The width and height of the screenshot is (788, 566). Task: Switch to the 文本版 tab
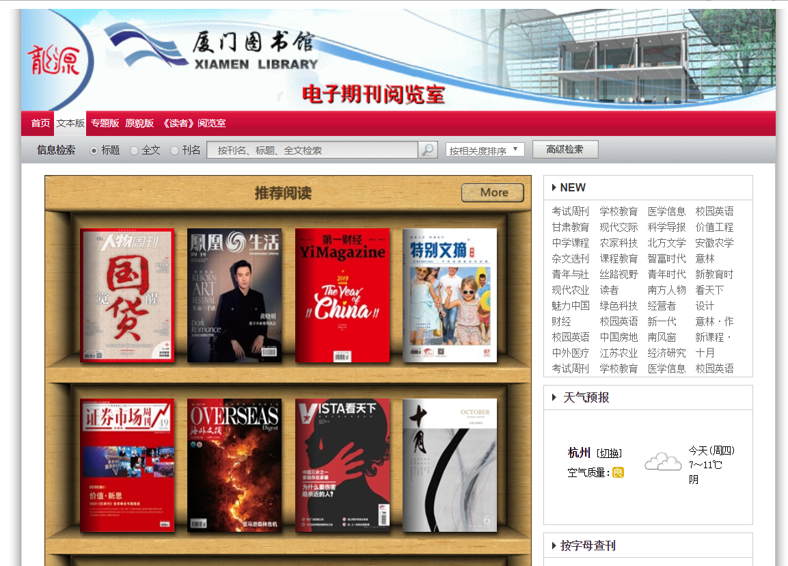pos(70,123)
